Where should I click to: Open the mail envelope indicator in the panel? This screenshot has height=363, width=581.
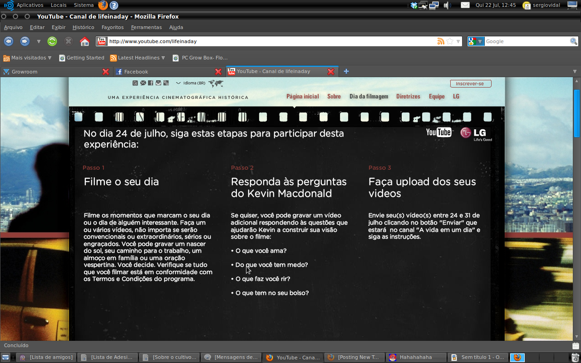465,5
